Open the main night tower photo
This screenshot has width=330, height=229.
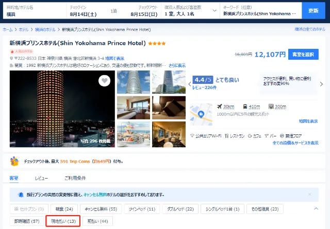(62, 109)
